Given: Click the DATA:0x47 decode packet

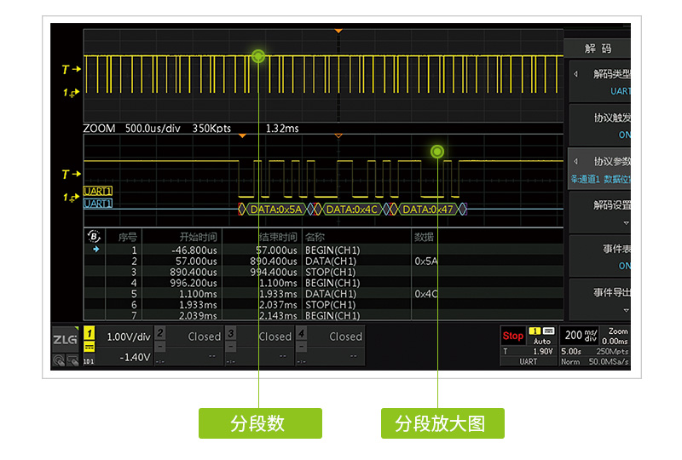Looking at the screenshot, I should (428, 210).
